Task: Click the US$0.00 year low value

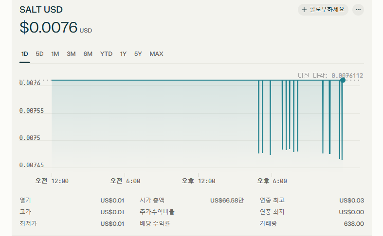Action: [x=351, y=212]
